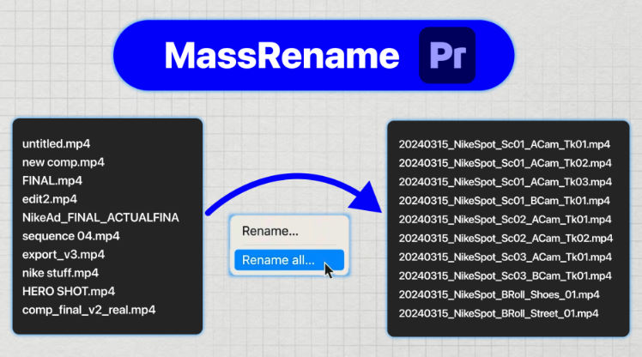Choose "Rename..." from the context menu

click(270, 231)
